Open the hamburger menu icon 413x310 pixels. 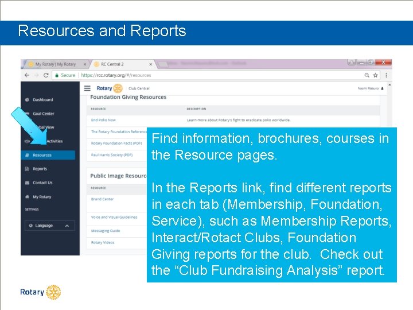click(87, 88)
